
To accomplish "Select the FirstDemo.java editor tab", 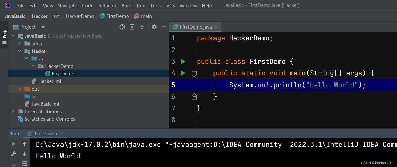I will [x=196, y=27].
